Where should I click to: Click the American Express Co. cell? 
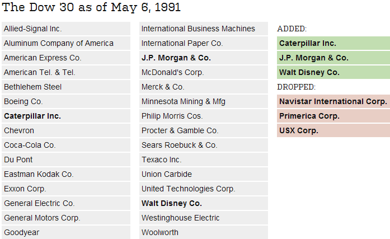66,58
